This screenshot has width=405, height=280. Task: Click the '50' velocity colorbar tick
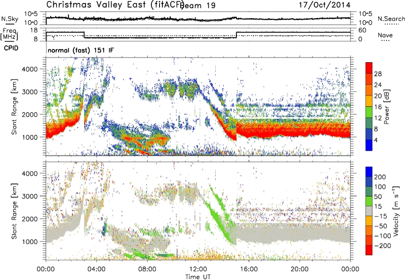378,197
